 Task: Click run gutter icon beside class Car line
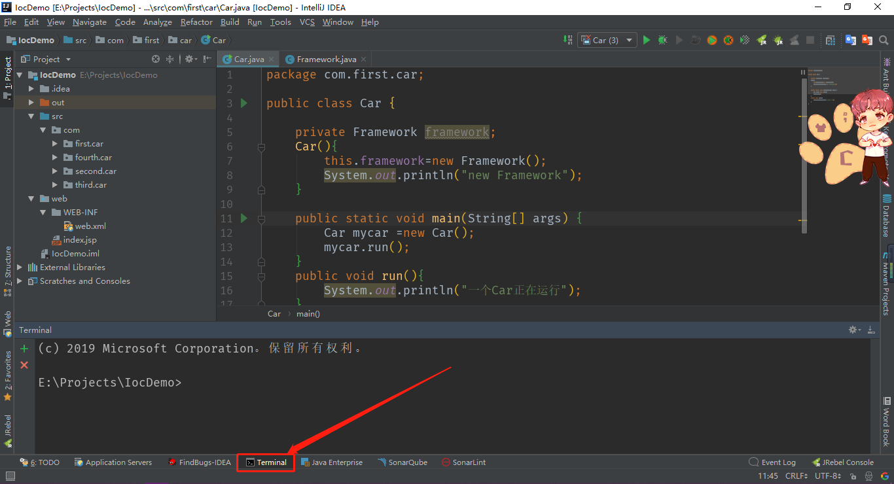point(244,103)
